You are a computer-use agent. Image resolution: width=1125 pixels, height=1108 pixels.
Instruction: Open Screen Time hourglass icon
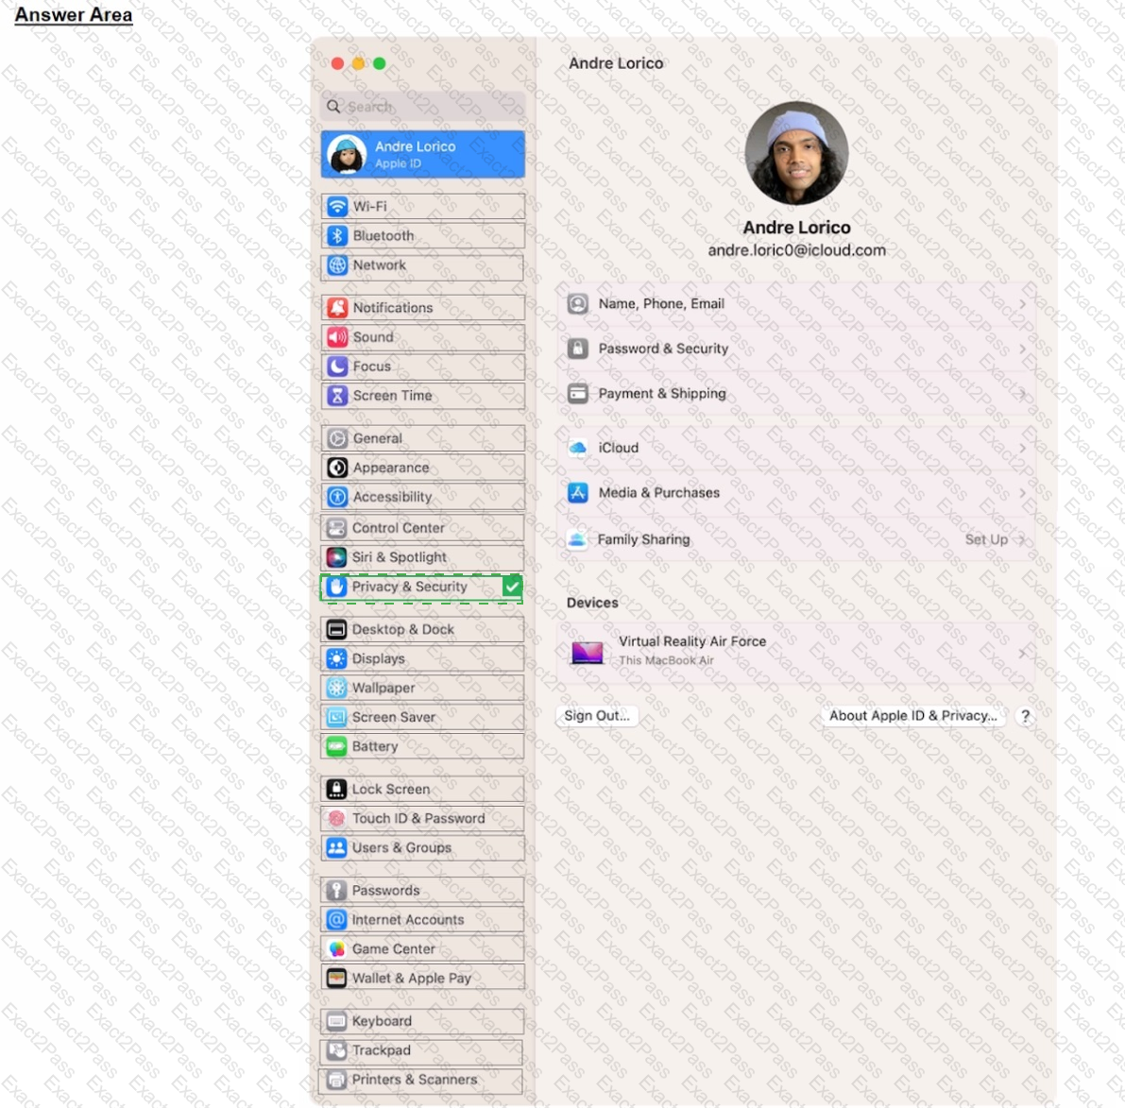336,396
